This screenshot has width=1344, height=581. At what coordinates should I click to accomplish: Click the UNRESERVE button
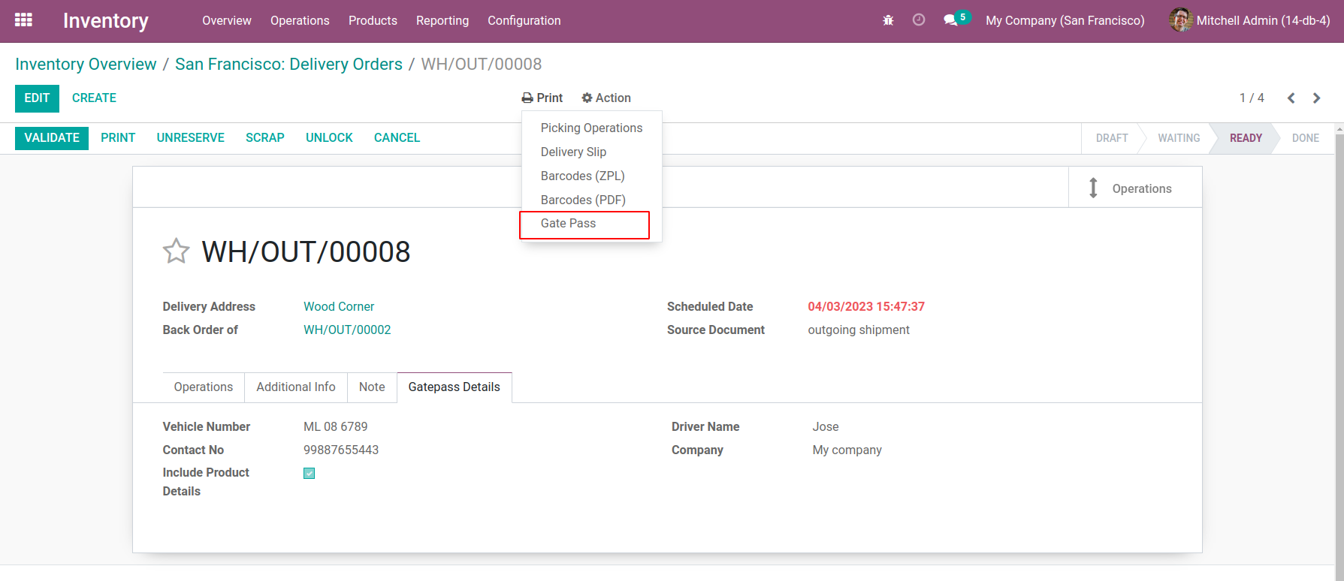pyautogui.click(x=191, y=138)
